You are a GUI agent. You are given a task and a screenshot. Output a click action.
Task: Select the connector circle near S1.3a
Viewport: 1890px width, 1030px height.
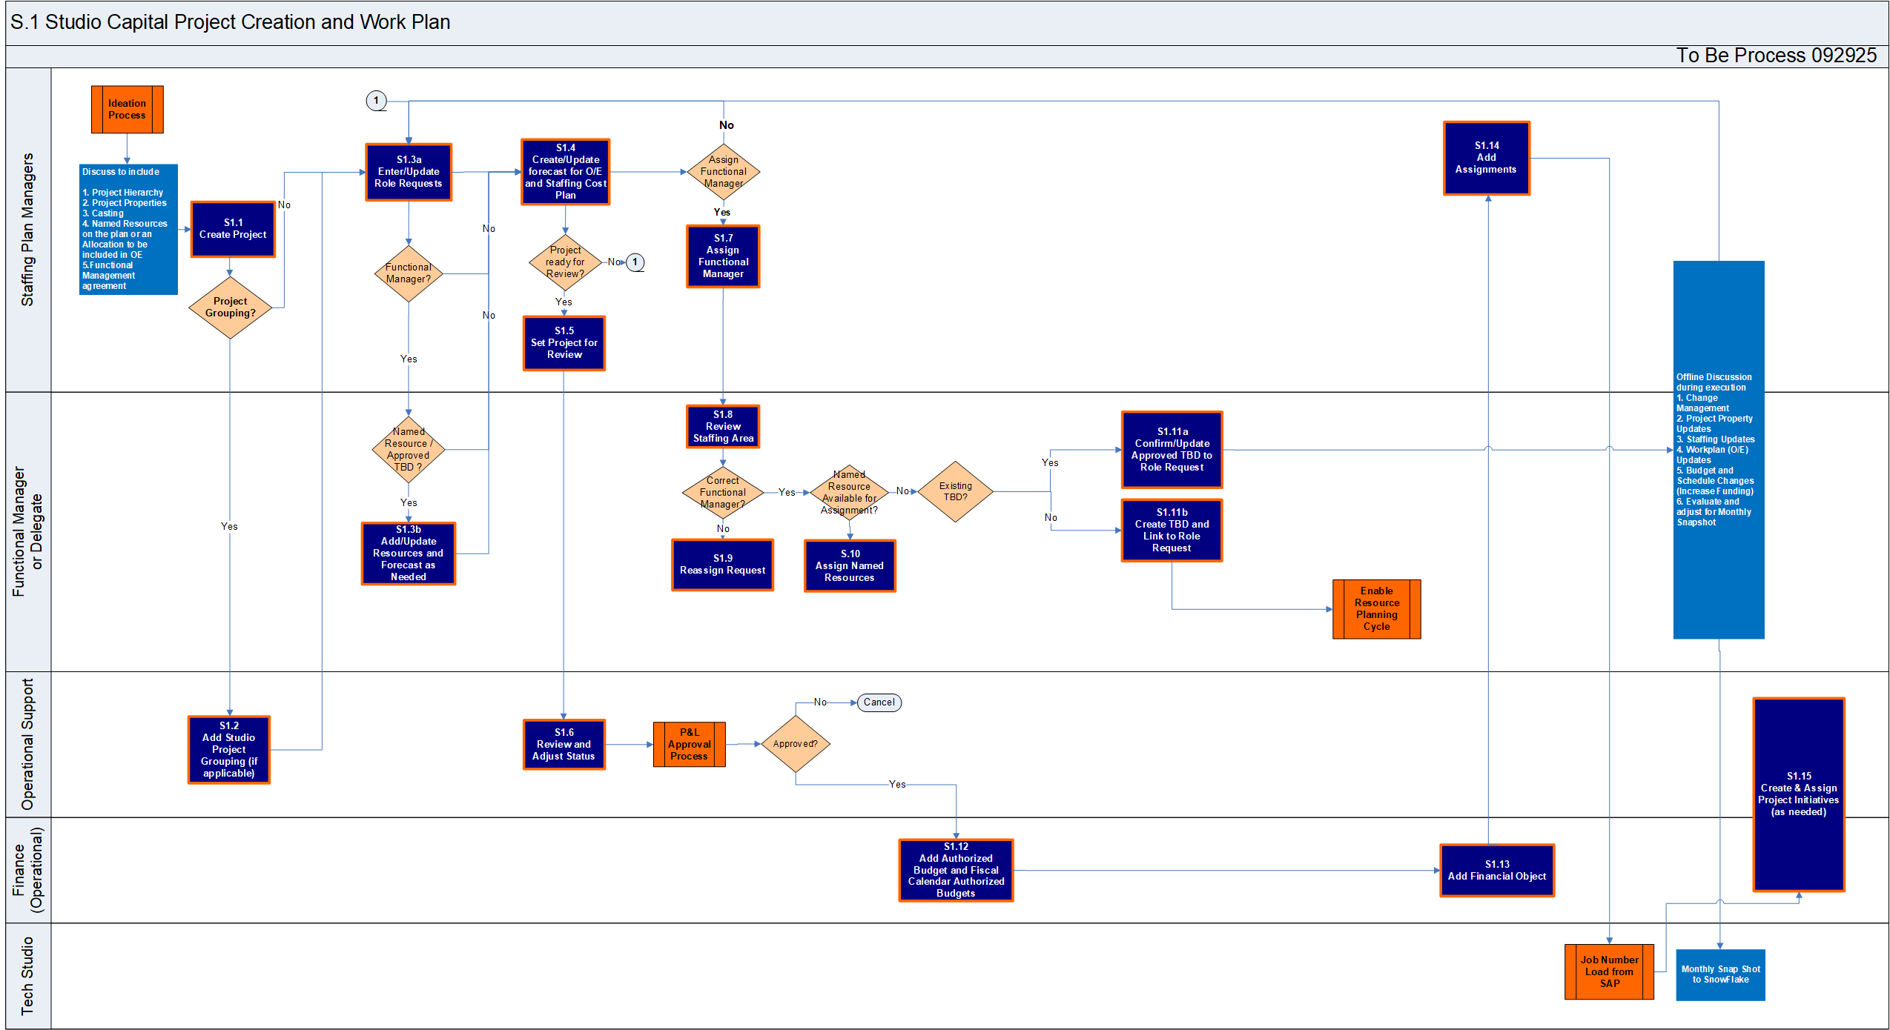[376, 101]
